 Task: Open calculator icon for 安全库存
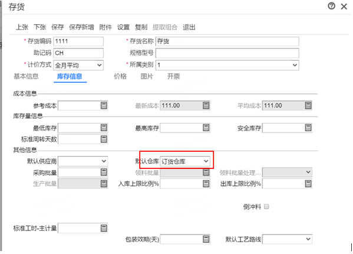pos(308,128)
